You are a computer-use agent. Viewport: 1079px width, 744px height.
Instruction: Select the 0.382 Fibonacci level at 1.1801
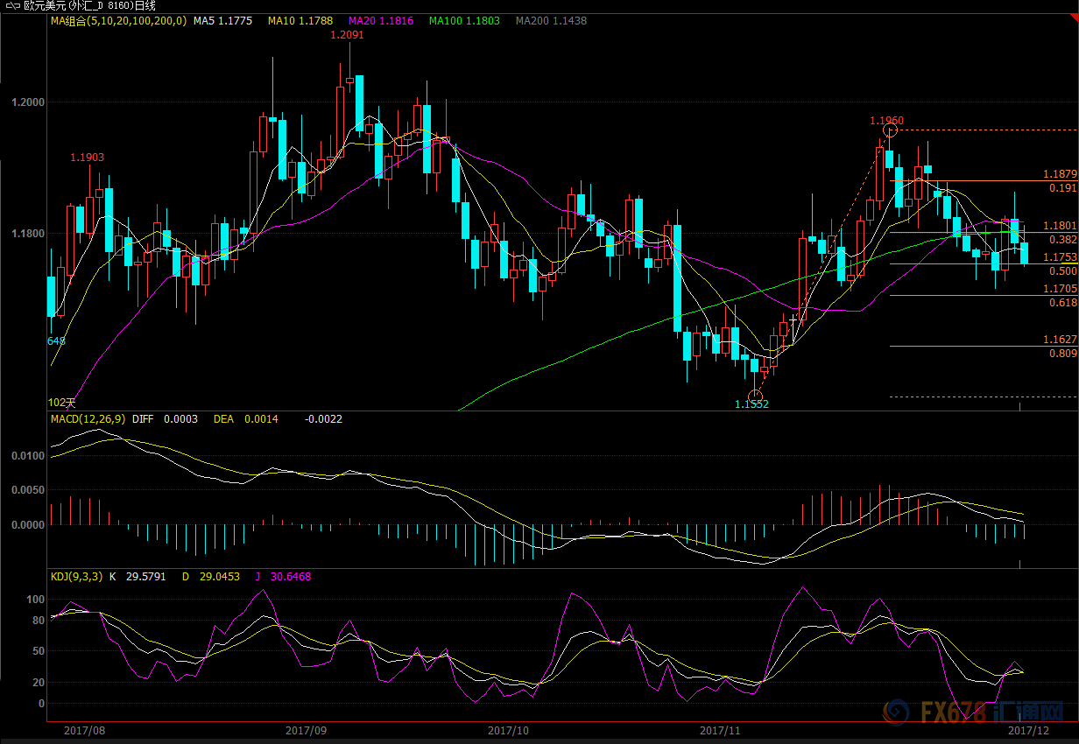click(1063, 239)
